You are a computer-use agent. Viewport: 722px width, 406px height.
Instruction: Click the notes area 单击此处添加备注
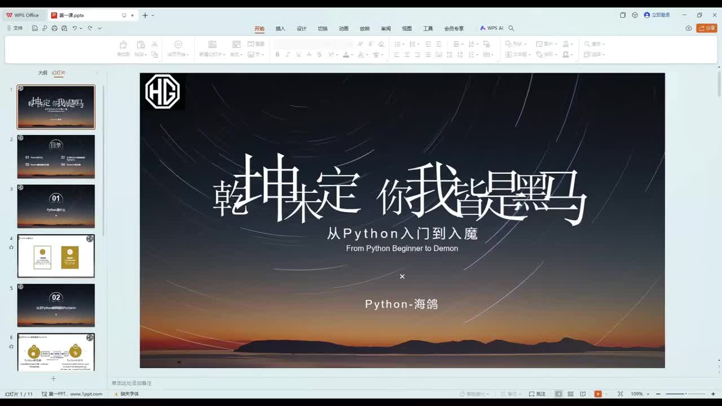click(x=131, y=383)
